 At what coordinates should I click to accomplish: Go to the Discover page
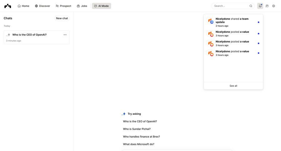(x=42, y=6)
